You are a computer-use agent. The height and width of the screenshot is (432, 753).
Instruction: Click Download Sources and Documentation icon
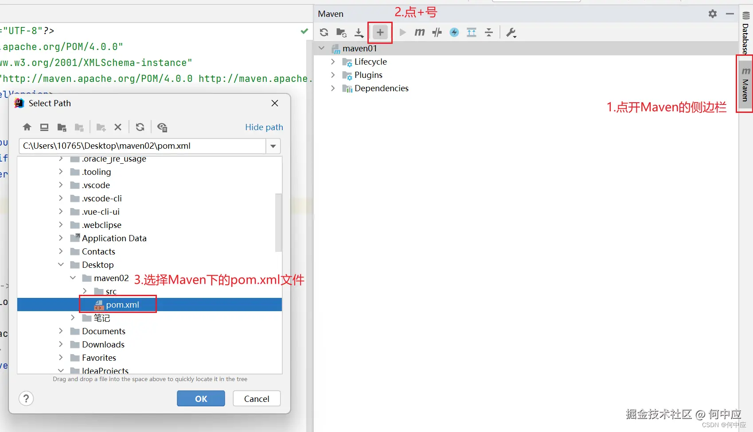[x=359, y=32]
